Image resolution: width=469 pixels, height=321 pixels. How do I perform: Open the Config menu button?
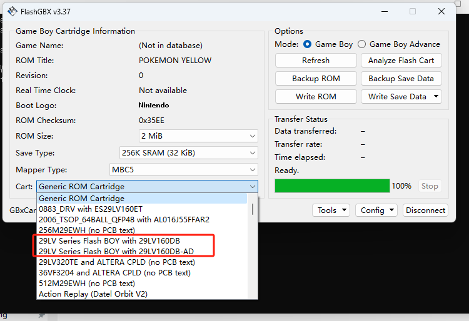click(376, 210)
